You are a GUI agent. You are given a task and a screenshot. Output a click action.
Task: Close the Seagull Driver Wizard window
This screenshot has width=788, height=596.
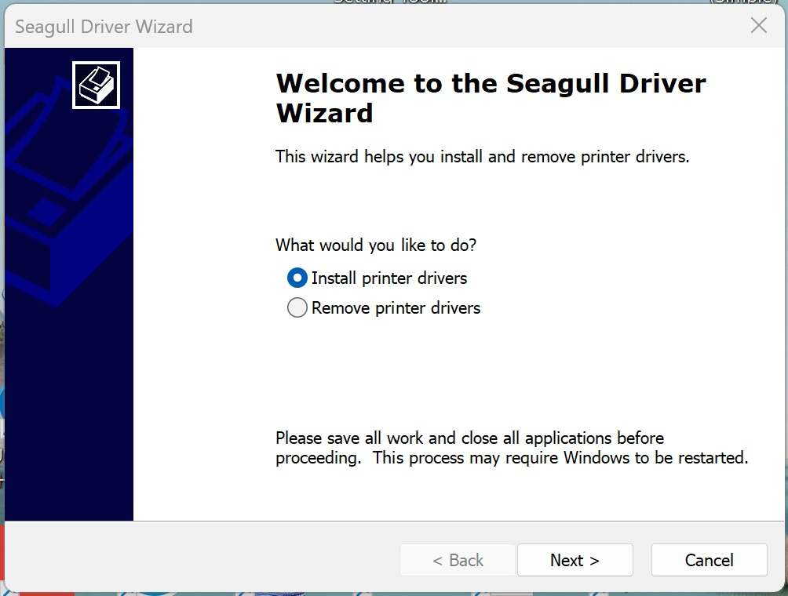point(759,25)
